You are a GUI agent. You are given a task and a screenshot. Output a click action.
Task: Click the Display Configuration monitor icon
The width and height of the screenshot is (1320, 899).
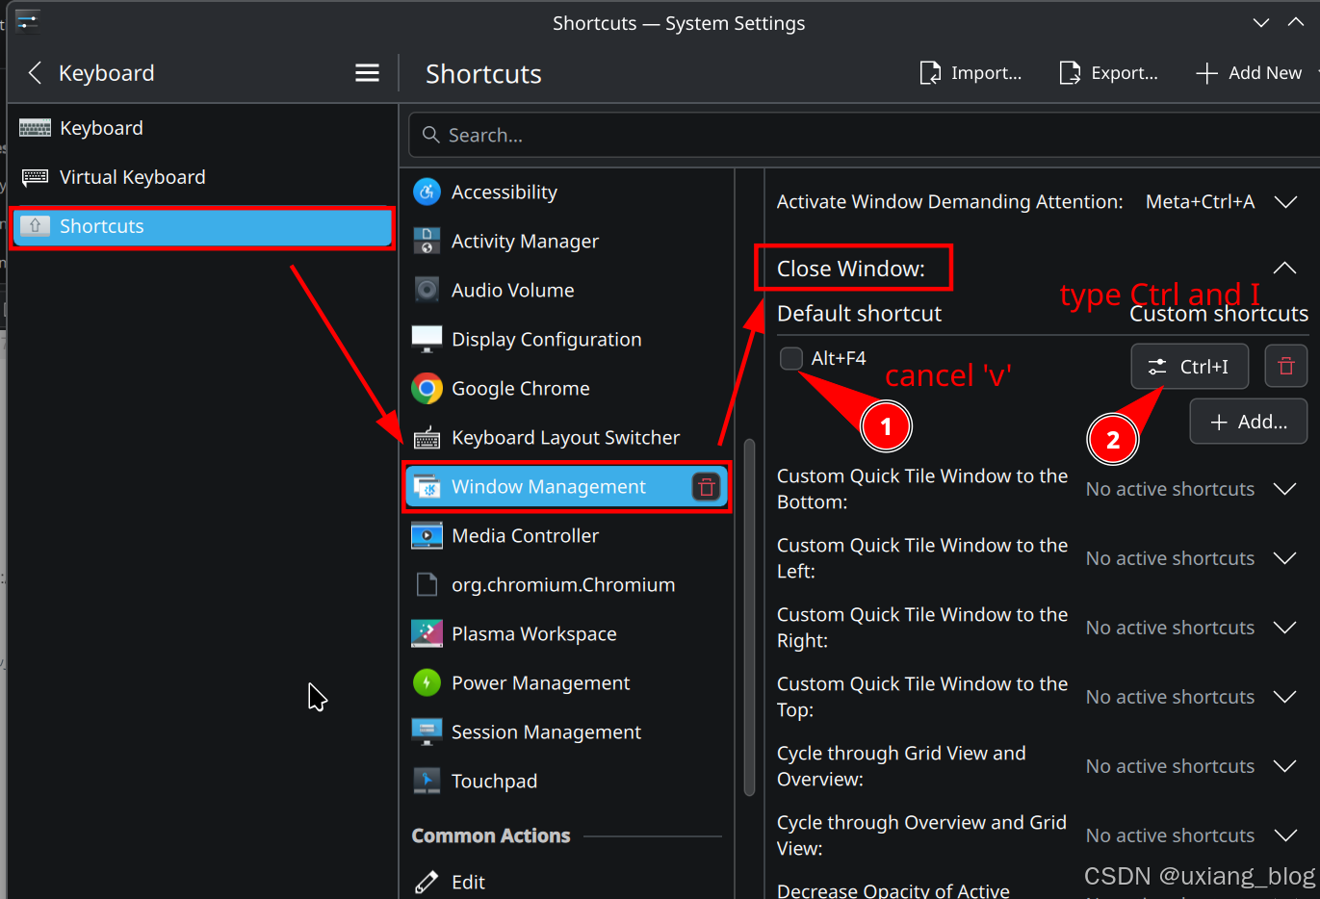427,339
